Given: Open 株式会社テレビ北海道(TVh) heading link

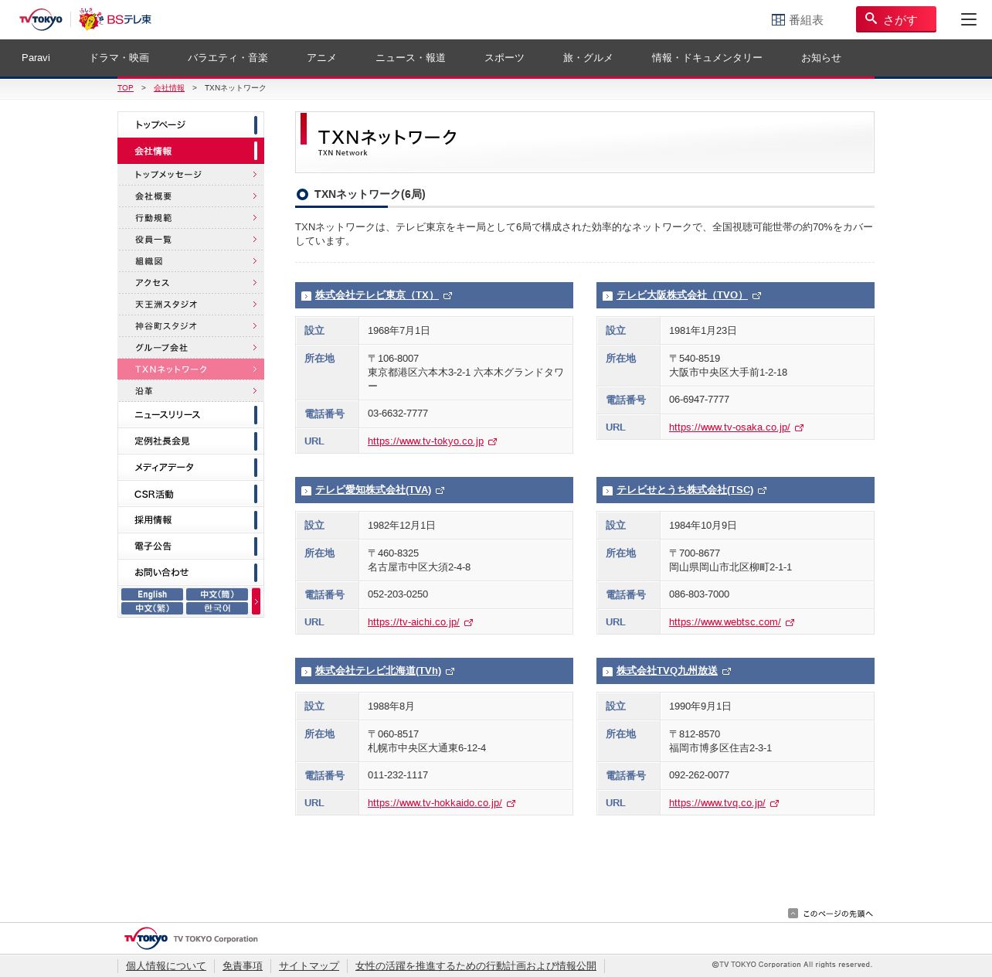Looking at the screenshot, I should [378, 671].
